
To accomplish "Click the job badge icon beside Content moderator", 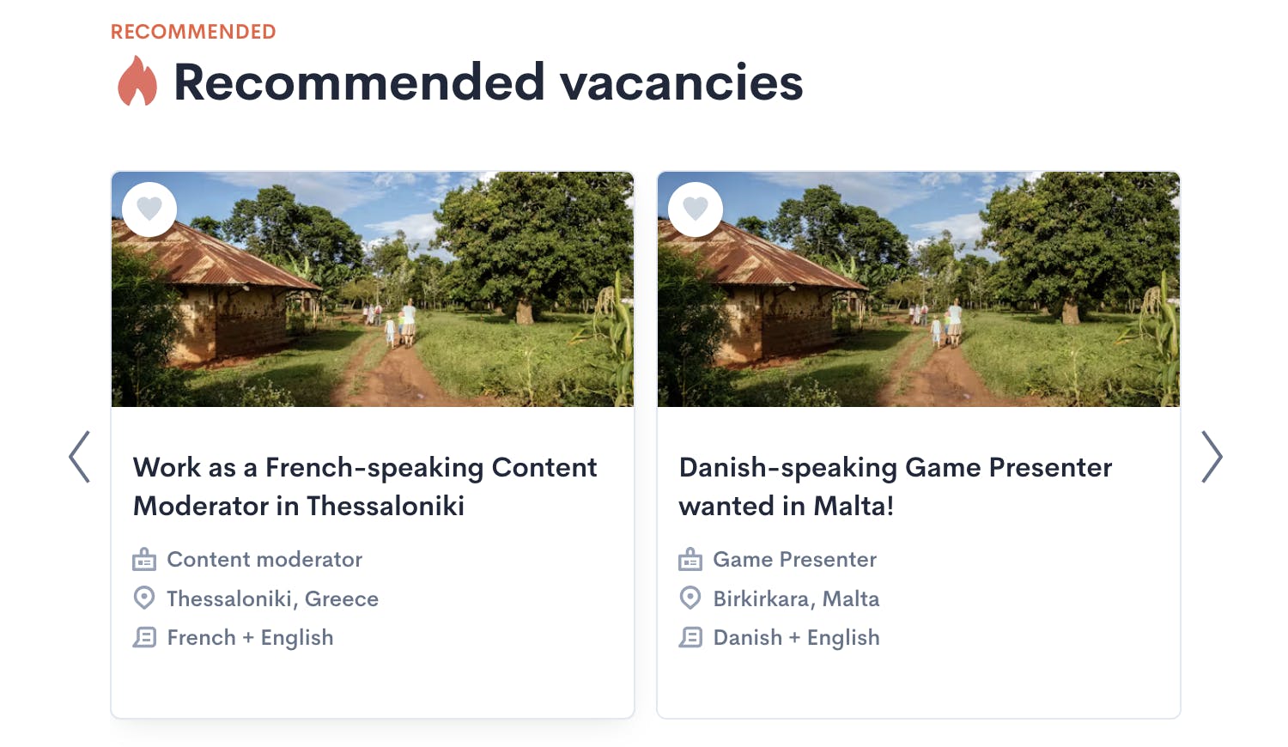I will pos(144,560).
